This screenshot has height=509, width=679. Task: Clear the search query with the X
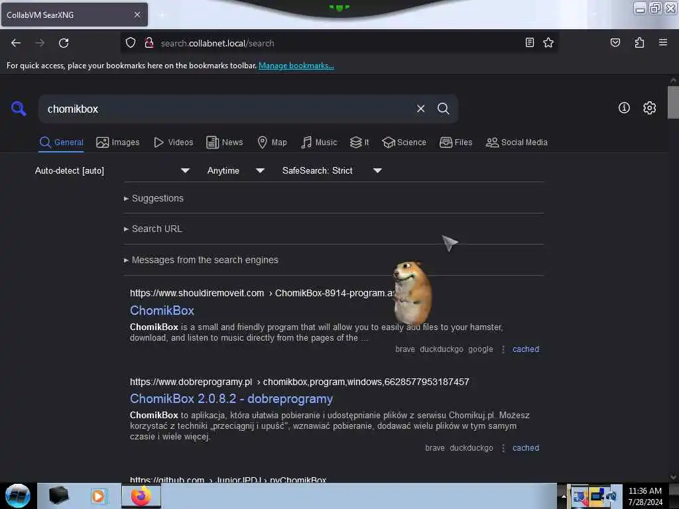click(420, 109)
